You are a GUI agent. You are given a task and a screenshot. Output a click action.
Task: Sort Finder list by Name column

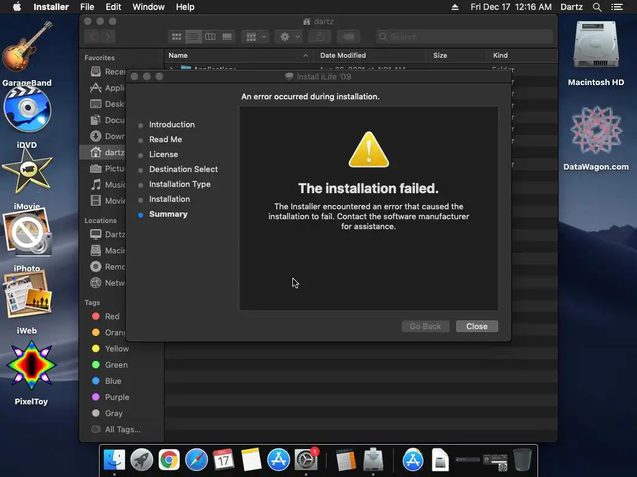click(238, 55)
